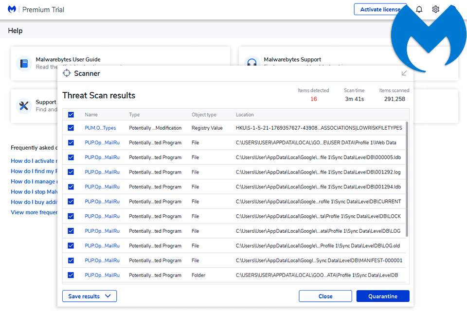Uncheck the row for LevelDB\LOCK

coord(71,216)
